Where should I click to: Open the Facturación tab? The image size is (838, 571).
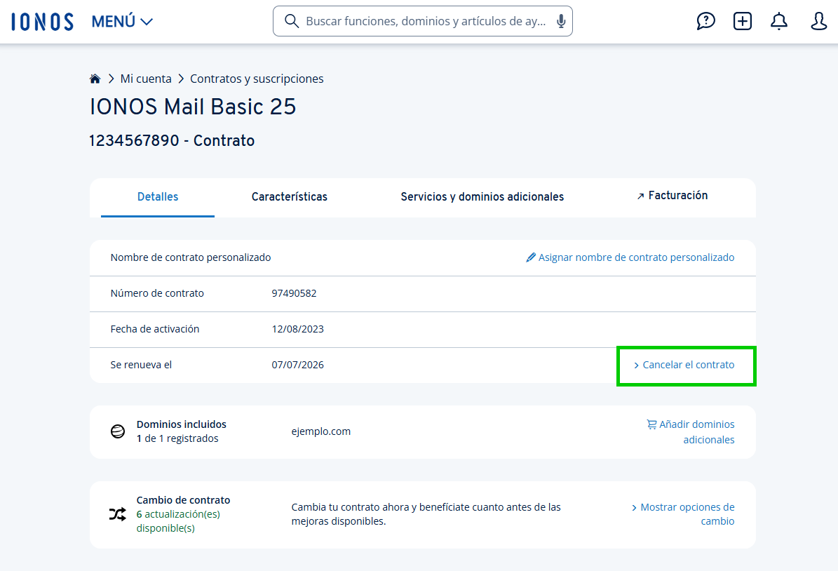pos(673,196)
